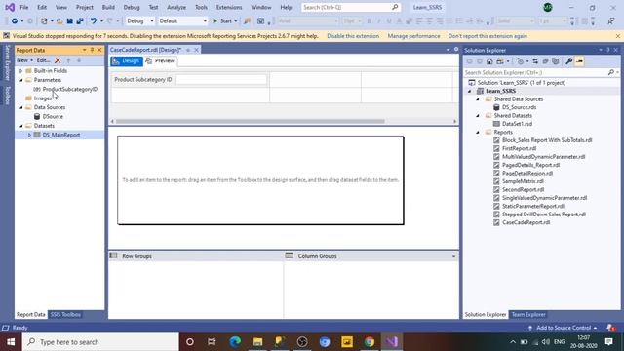The height and width of the screenshot is (351, 624).
Task: Click the Visual Studio Search (Ctrl+Q) box
Action: (x=351, y=7)
